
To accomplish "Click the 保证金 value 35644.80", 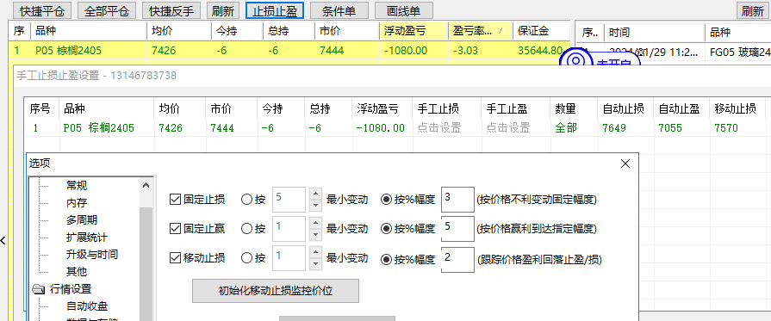I will pos(540,50).
